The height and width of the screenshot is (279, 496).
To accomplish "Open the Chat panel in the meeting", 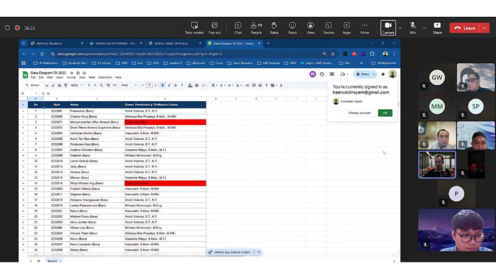I will coord(238,28).
